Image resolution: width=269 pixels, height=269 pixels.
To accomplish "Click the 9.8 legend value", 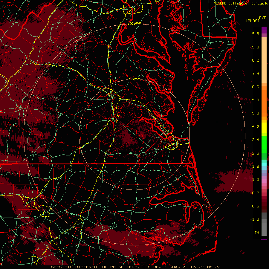I will click(x=256, y=33).
